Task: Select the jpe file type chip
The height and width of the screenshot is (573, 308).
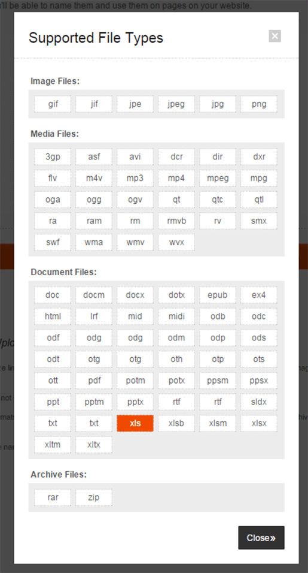Action: pos(135,104)
